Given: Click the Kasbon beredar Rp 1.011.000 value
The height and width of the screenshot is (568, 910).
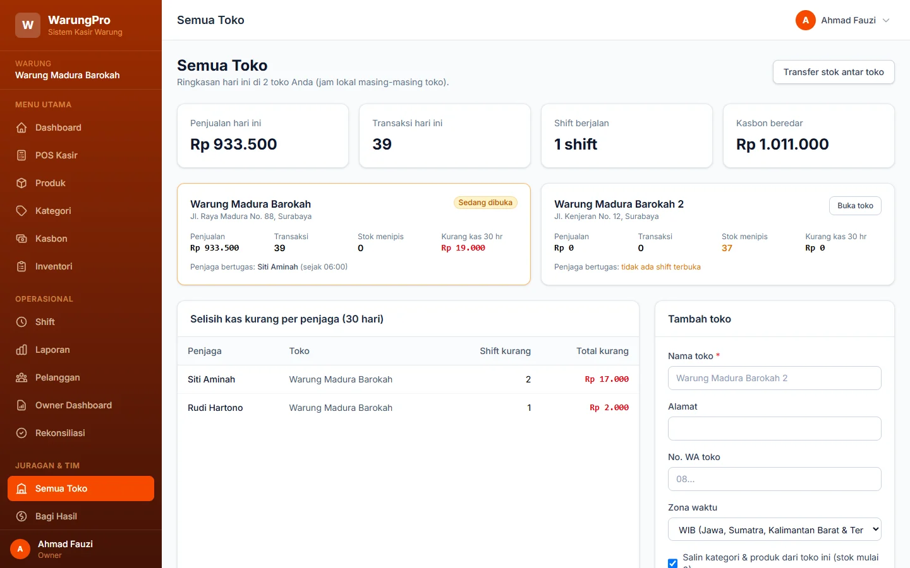Looking at the screenshot, I should coord(782,145).
